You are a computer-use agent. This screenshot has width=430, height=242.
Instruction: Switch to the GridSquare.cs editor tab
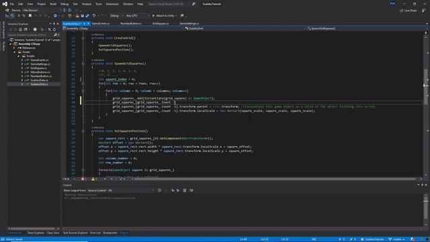point(161,24)
